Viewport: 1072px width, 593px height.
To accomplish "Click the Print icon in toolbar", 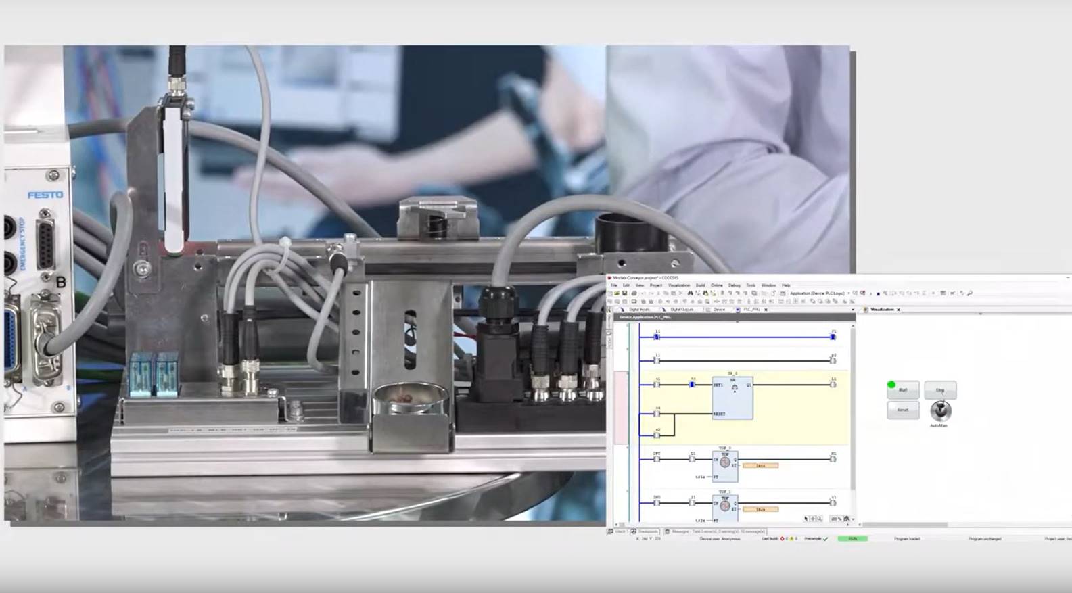I will [633, 293].
